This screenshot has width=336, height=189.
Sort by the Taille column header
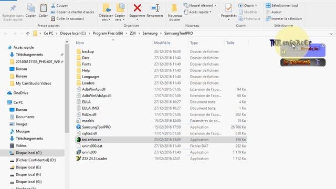pyautogui.click(x=230, y=43)
